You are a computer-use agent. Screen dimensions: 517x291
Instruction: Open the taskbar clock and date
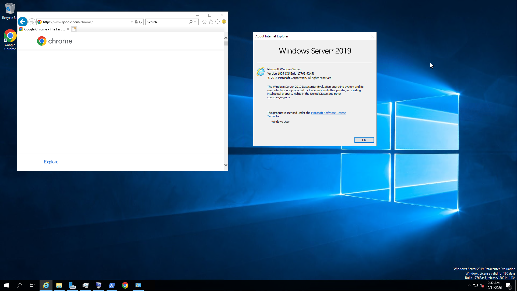[x=494, y=285]
